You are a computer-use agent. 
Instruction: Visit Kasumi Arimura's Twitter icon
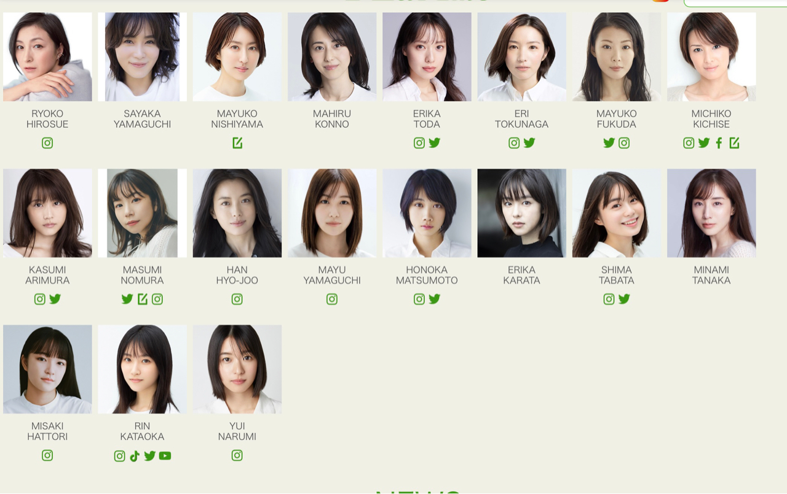coord(55,299)
